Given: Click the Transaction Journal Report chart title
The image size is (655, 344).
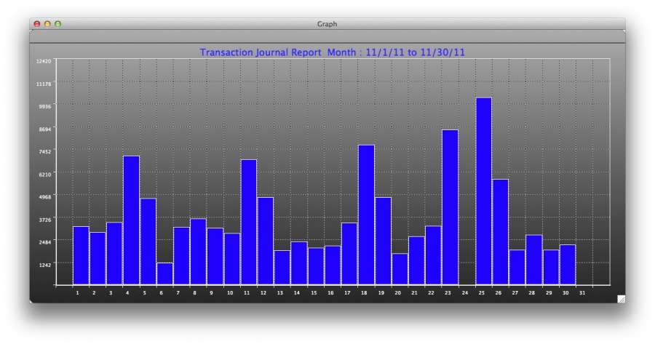Looking at the screenshot, I should click(332, 52).
